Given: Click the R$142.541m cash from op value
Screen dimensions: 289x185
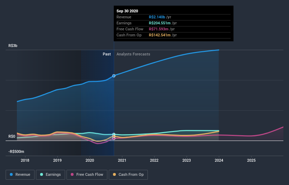Looking at the screenshot, I should coord(159,35).
